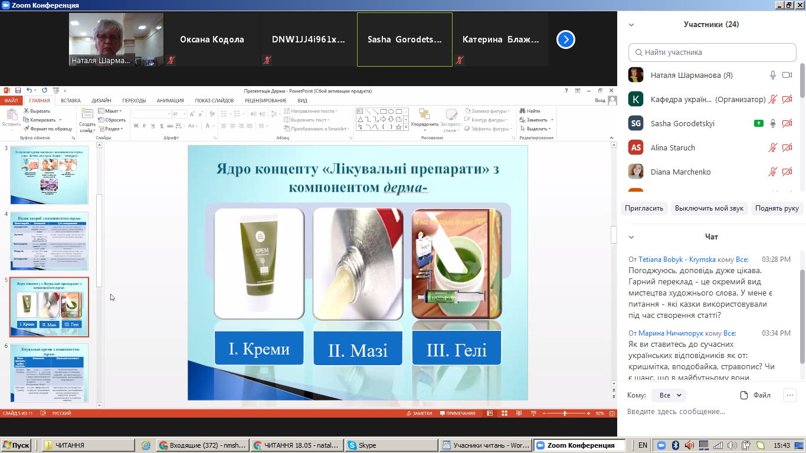
Task: Click Вставить paste button
Action: pos(11,118)
